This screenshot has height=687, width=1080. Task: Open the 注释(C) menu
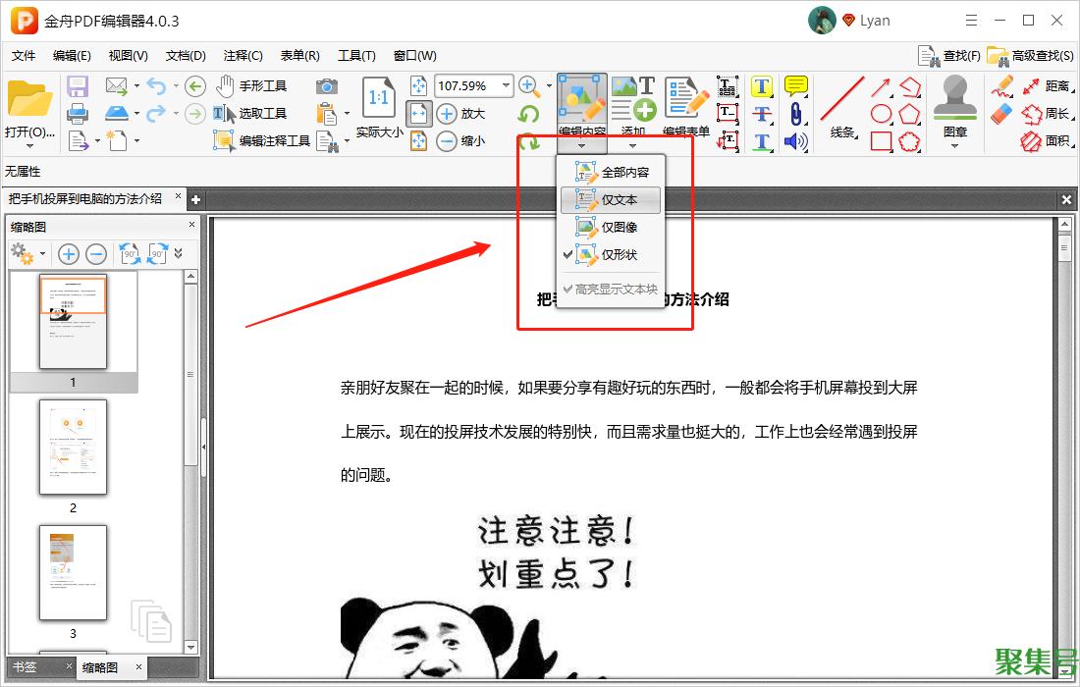[x=243, y=56]
